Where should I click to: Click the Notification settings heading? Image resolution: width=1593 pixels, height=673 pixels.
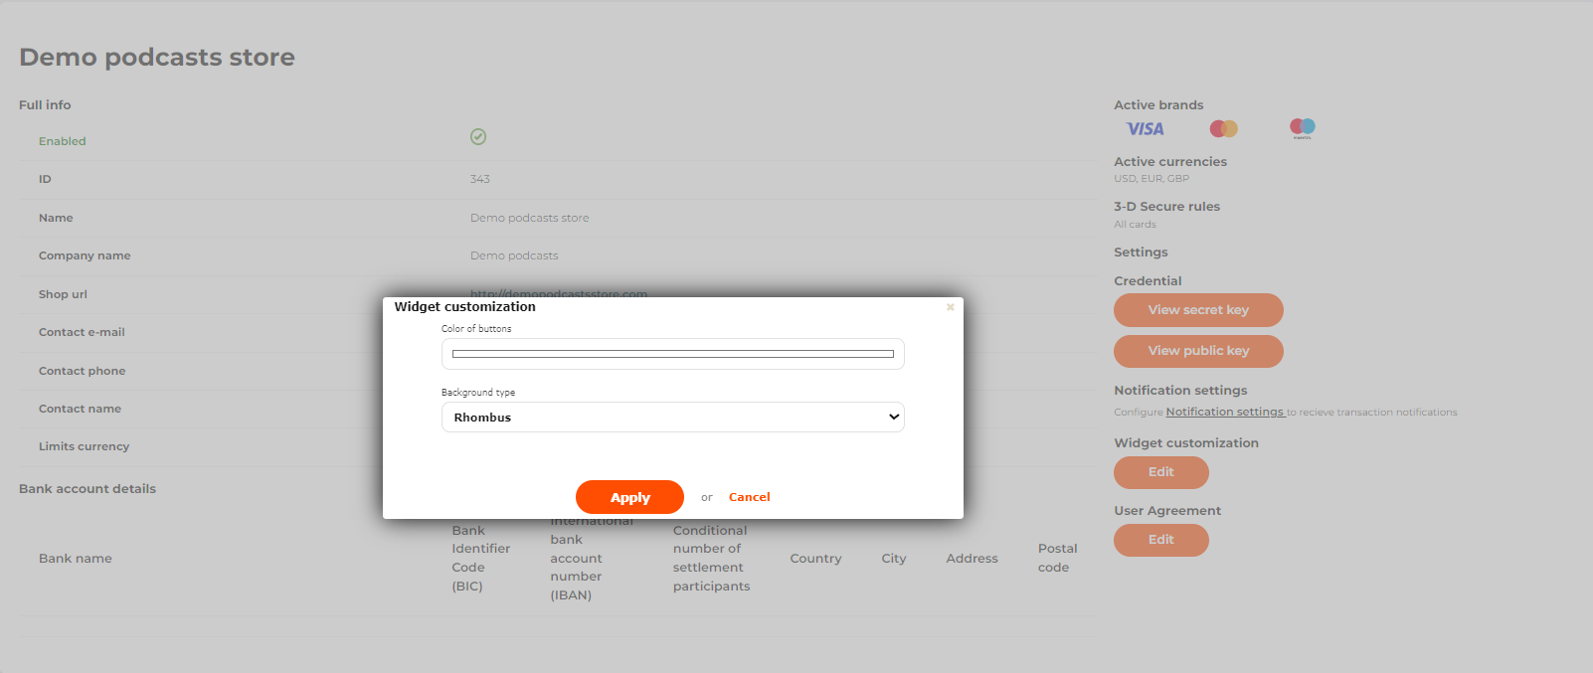1180,391
